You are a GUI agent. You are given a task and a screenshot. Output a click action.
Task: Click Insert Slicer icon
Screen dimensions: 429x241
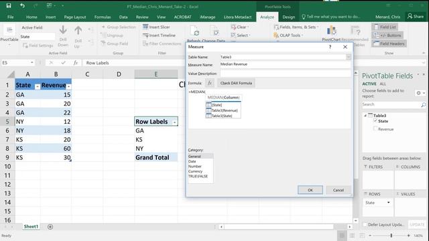[145, 27]
